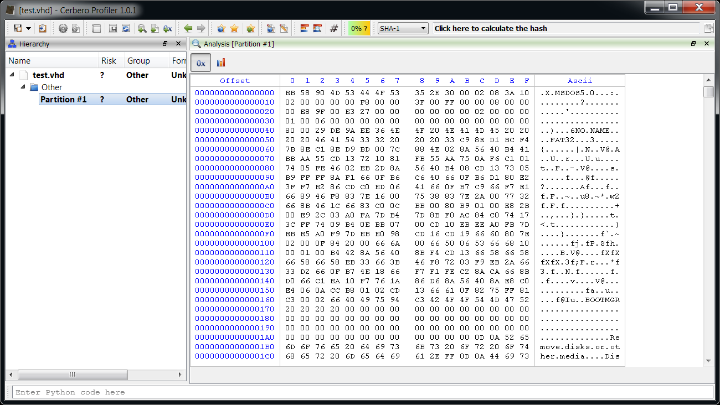
Task: Click the document gear icon
Action: coord(76,28)
